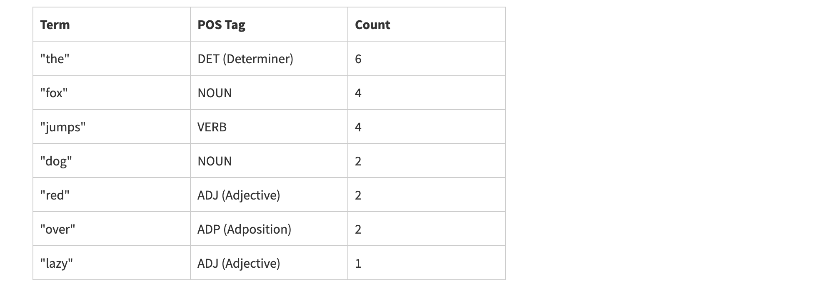Select the "red" term cell
Viewport: 834px width, 286px height.
point(55,195)
